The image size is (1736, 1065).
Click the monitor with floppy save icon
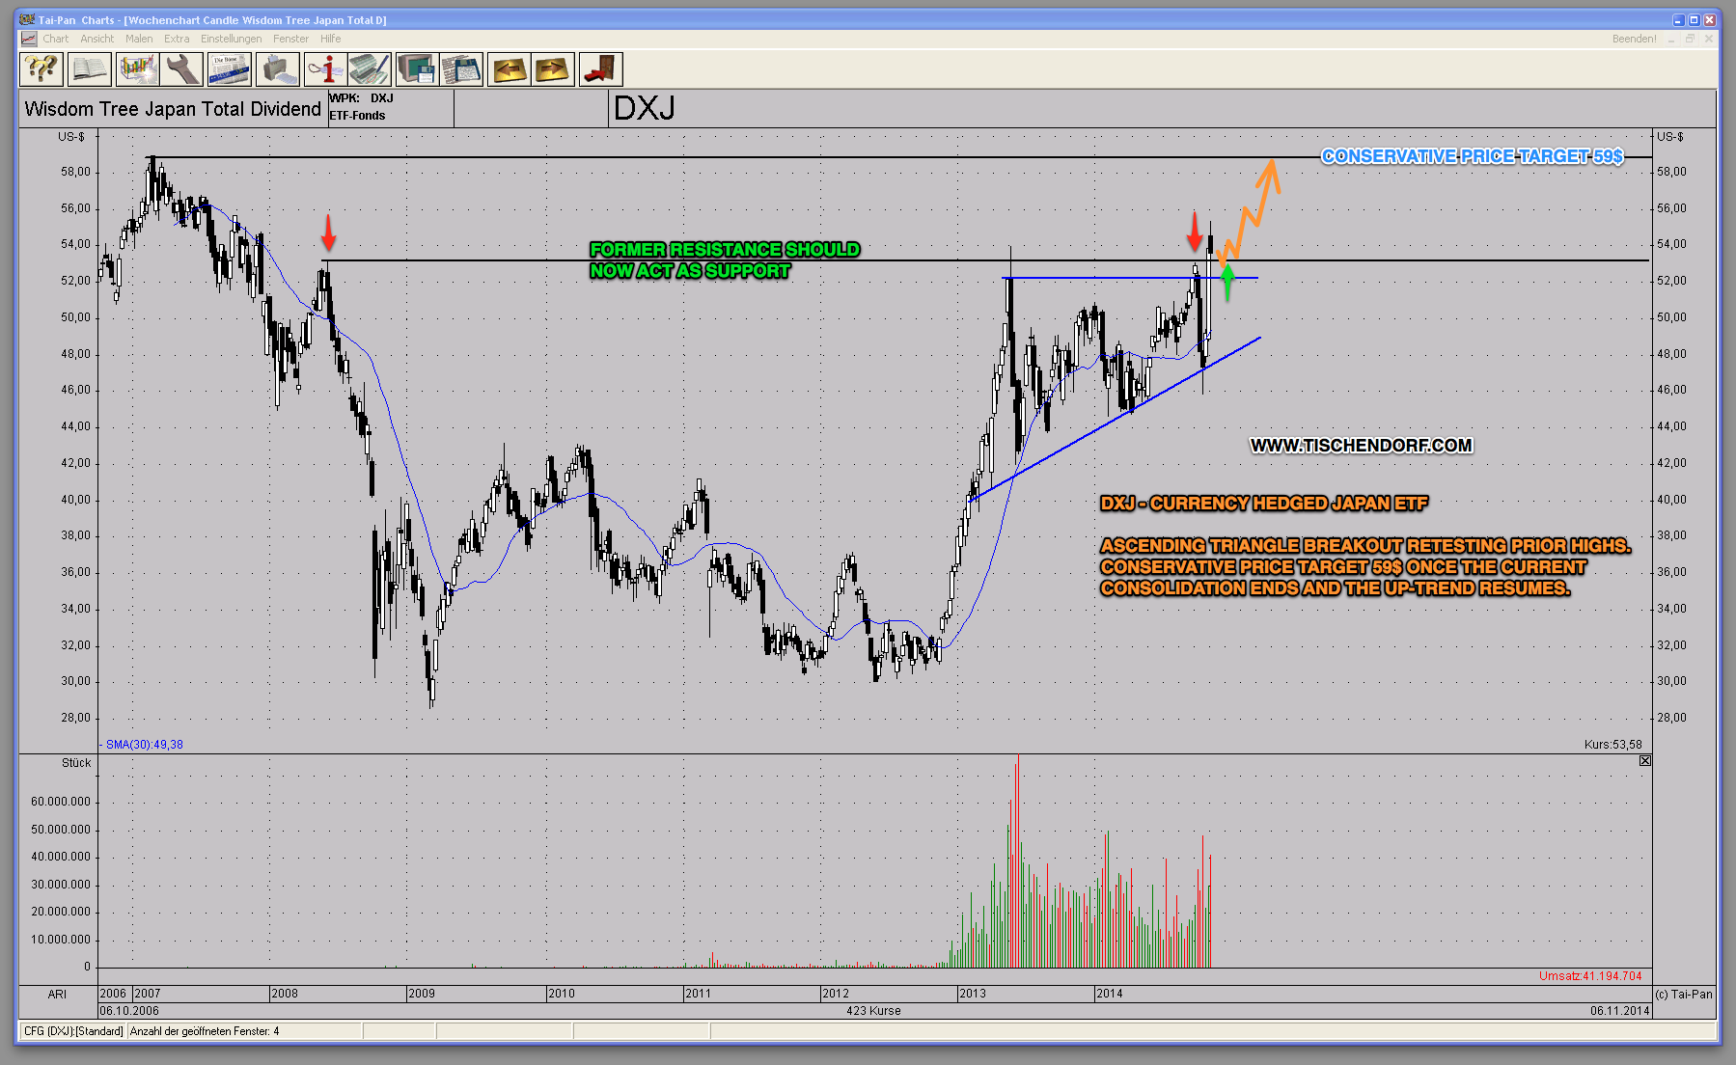pos(417,69)
